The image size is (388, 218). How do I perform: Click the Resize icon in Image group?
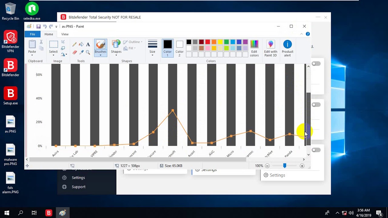tap(63, 48)
